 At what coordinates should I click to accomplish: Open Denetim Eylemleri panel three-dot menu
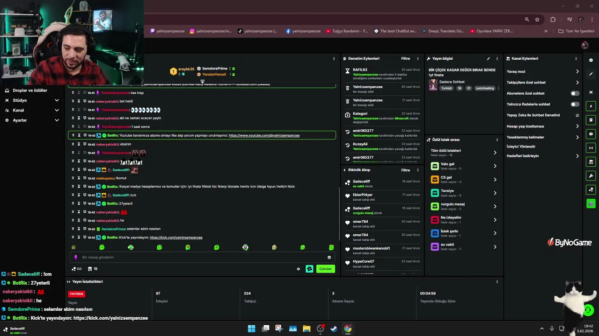418,59
